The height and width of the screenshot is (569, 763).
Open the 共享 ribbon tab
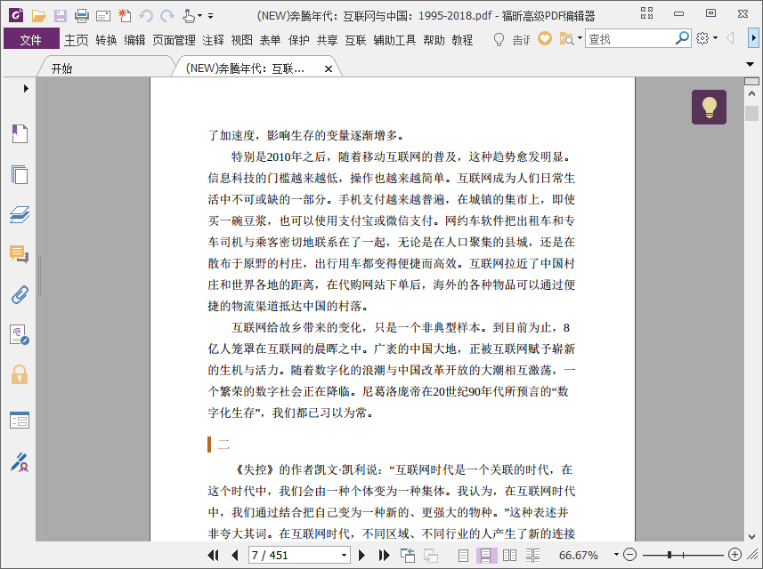coord(327,40)
